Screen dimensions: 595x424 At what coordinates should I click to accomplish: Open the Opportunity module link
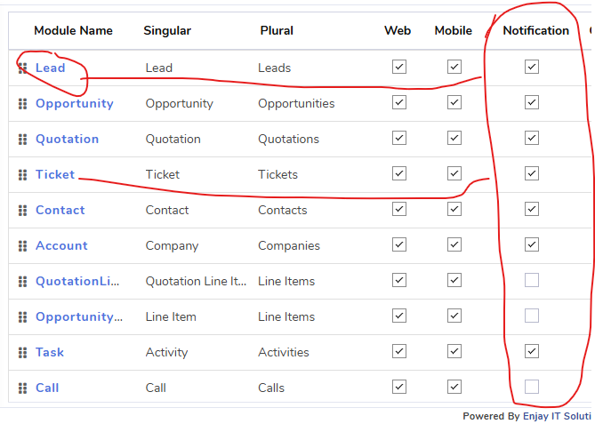point(75,103)
